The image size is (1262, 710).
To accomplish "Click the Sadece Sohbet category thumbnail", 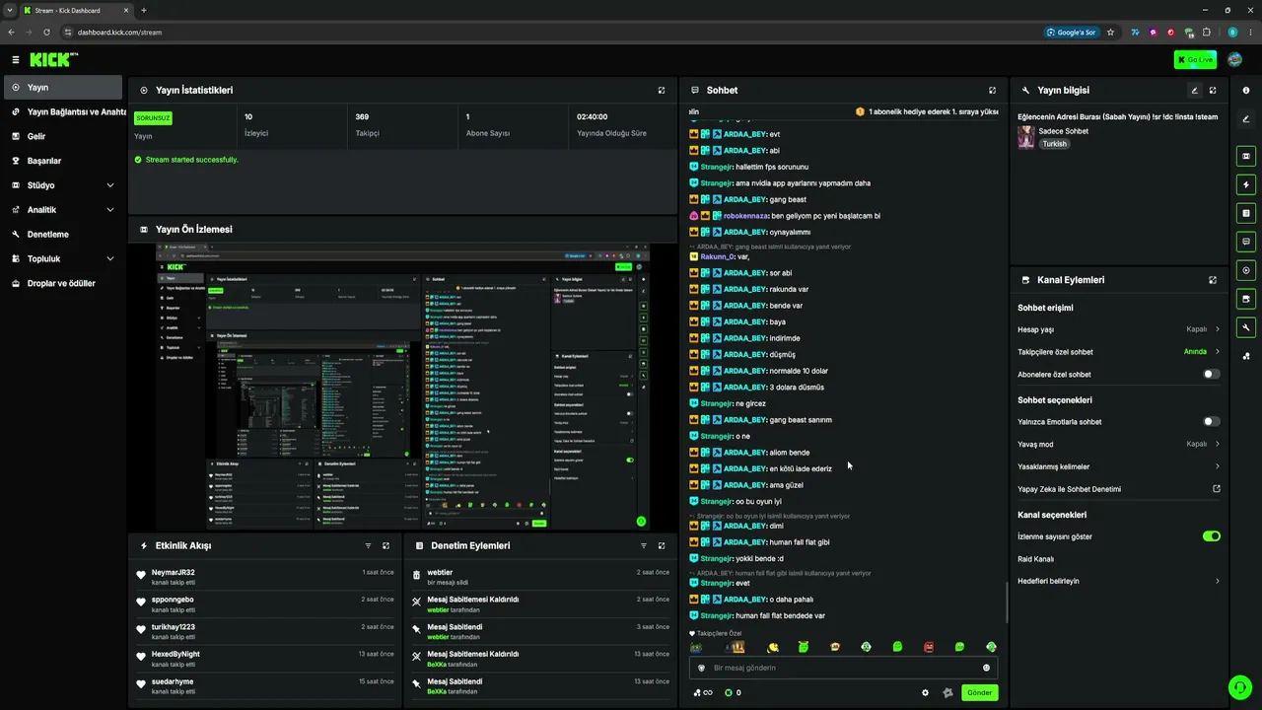I will [1026, 137].
